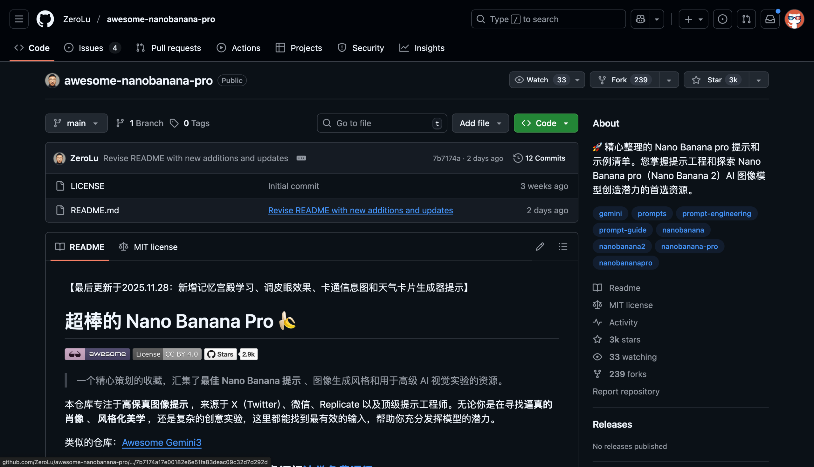Expand the main branch selector

tap(76, 123)
